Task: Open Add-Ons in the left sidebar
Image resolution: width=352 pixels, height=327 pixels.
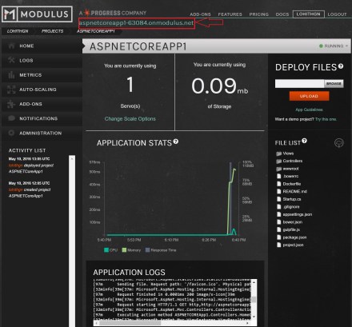Action: click(x=42, y=104)
